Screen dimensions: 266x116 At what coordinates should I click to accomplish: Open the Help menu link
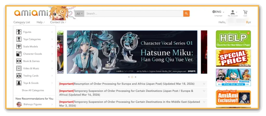point(40,22)
